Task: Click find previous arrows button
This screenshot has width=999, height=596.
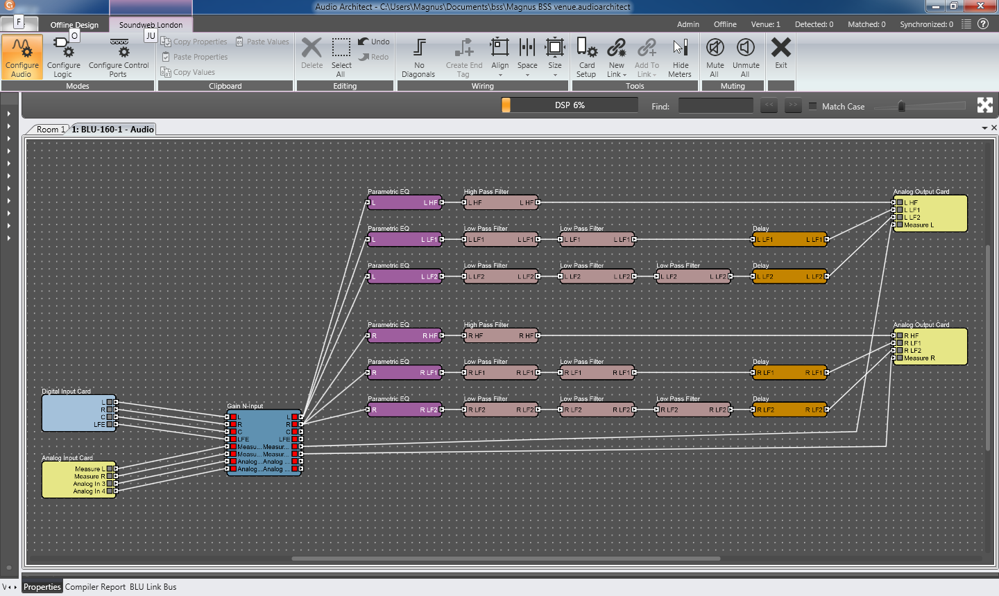Action: (x=769, y=105)
